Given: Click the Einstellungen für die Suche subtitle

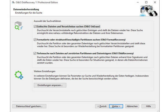Looking at the screenshot, I should coord(29,13).
